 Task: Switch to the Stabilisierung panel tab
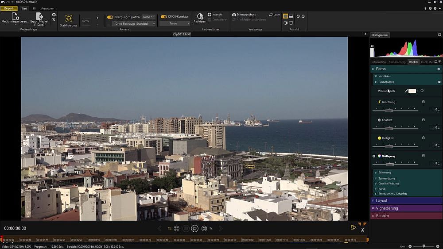point(397,62)
